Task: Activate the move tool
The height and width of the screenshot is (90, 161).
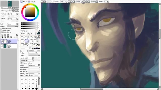Action: pos(22,33)
